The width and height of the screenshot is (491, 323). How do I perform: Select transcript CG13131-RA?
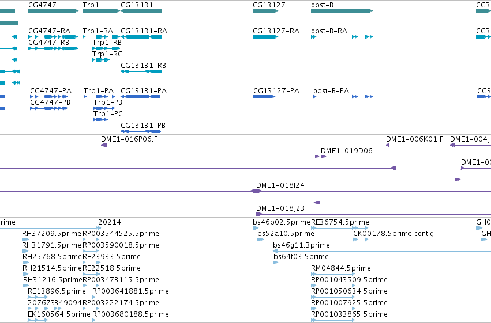(141, 37)
